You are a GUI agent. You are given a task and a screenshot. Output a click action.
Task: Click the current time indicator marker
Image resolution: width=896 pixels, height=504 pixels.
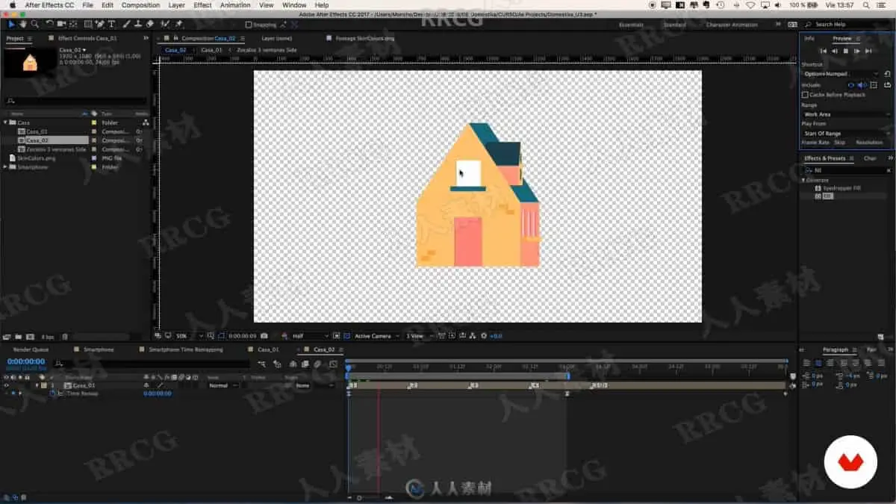(x=348, y=367)
